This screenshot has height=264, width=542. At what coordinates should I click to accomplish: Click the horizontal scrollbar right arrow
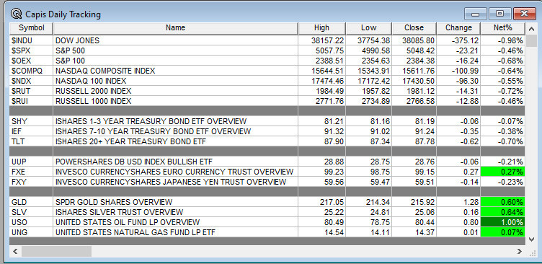[x=519, y=252]
